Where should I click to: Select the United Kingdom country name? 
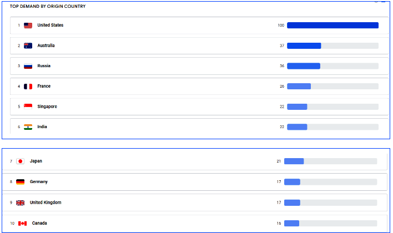46,202
